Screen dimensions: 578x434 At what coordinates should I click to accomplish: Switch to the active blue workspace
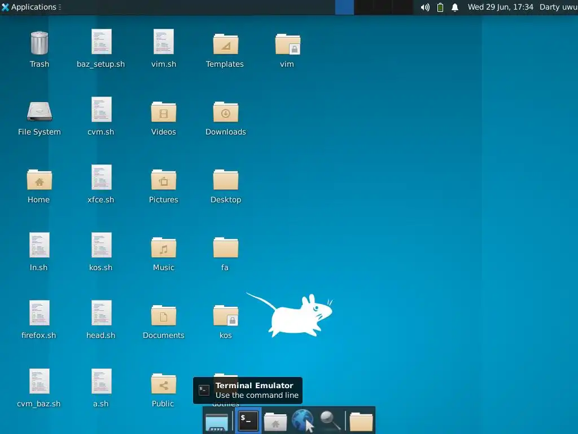(x=344, y=7)
